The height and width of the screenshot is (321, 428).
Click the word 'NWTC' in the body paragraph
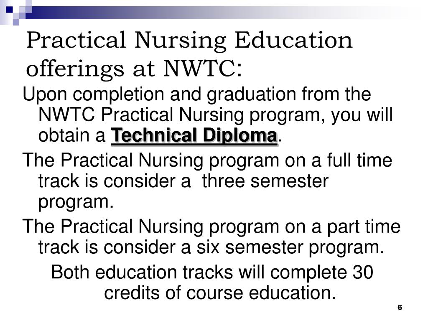66,115
